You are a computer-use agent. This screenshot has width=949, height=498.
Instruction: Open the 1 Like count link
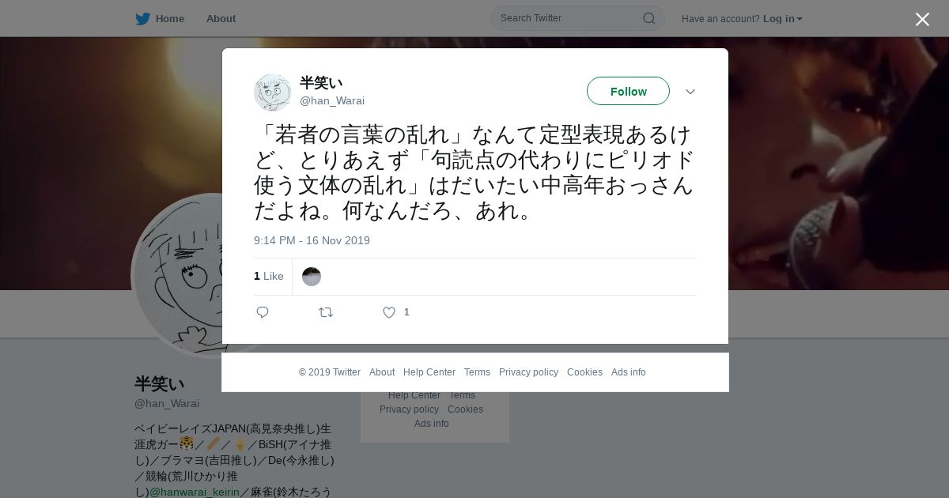[268, 276]
